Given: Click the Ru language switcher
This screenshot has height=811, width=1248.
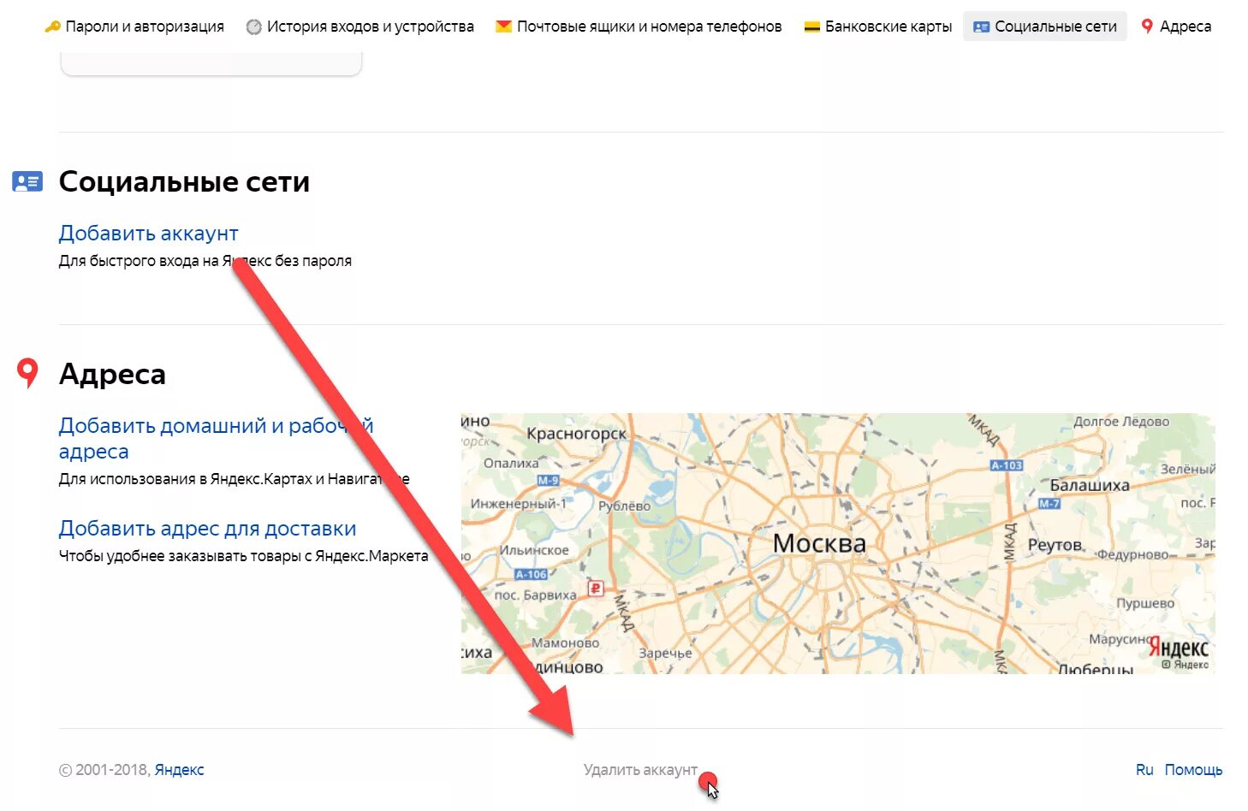Looking at the screenshot, I should (1144, 770).
